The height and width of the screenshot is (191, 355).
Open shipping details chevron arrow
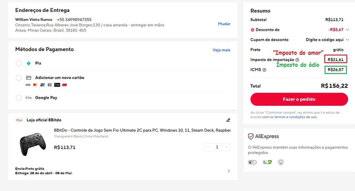(x=229, y=171)
